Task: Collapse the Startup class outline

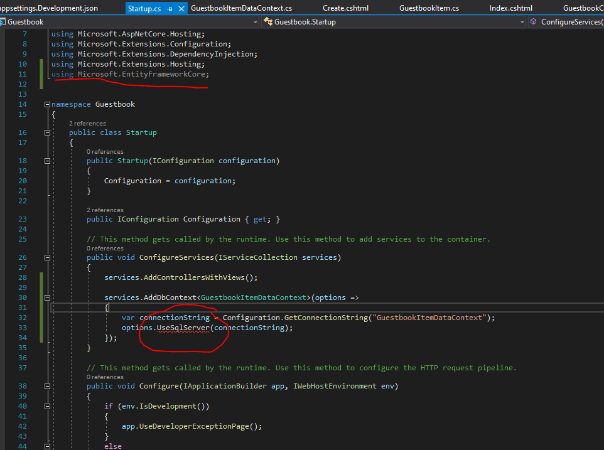Action: 47,132
